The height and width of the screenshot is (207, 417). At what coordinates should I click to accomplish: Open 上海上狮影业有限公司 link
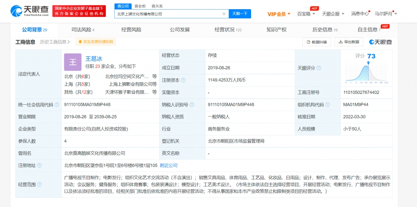[131, 84]
